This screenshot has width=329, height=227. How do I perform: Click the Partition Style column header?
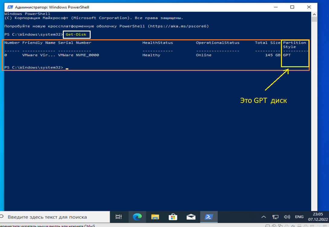[x=294, y=44]
